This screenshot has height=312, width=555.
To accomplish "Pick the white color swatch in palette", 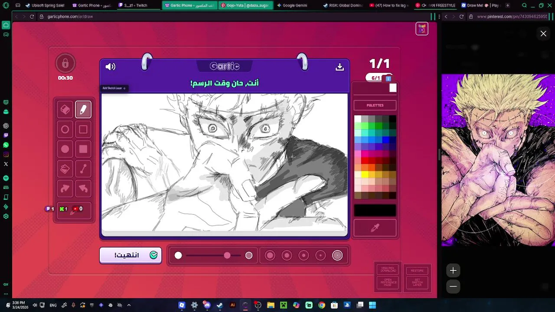I will click(358, 119).
